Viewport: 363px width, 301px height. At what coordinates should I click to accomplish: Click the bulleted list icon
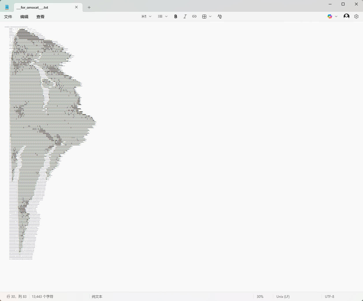160,16
